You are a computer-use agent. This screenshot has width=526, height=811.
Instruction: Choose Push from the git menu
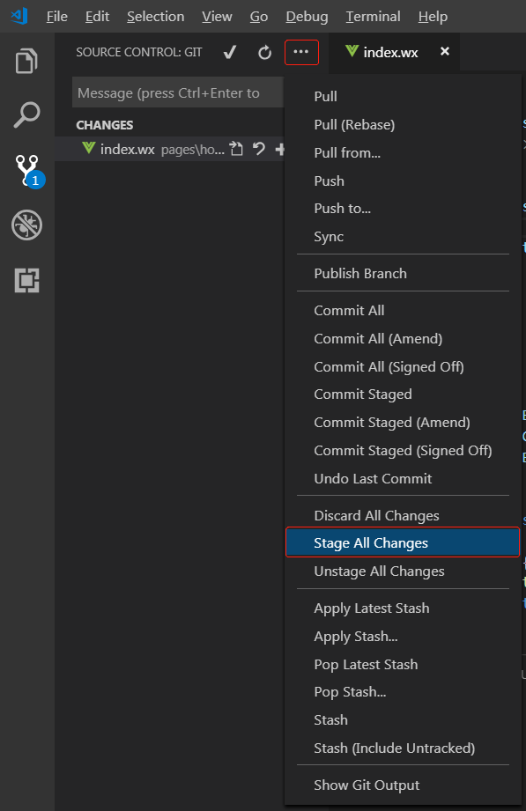pyautogui.click(x=403, y=181)
